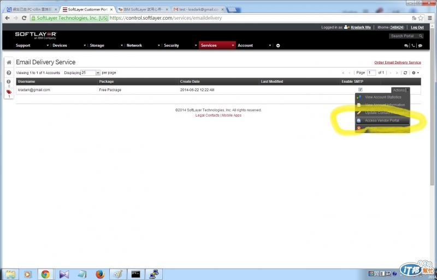Open the alerts exclamation sidebar icon
437x280 pixels.
coord(9,82)
